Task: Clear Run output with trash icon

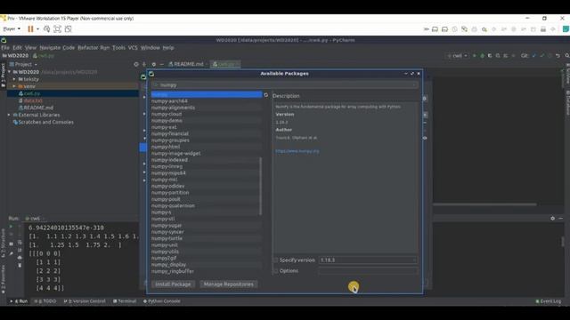Action: (20, 266)
